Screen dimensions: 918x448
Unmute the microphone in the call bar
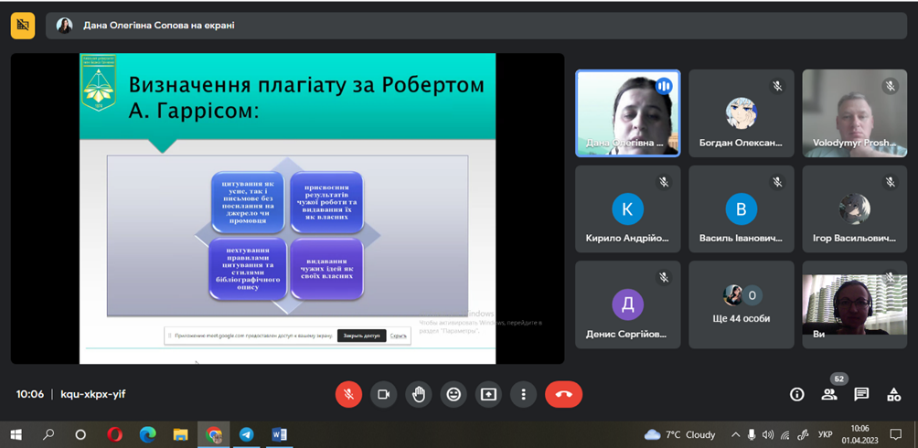click(x=348, y=394)
